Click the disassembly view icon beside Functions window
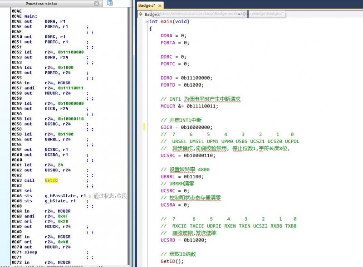The height and width of the screenshot is (267, 363). tap(110, 3)
